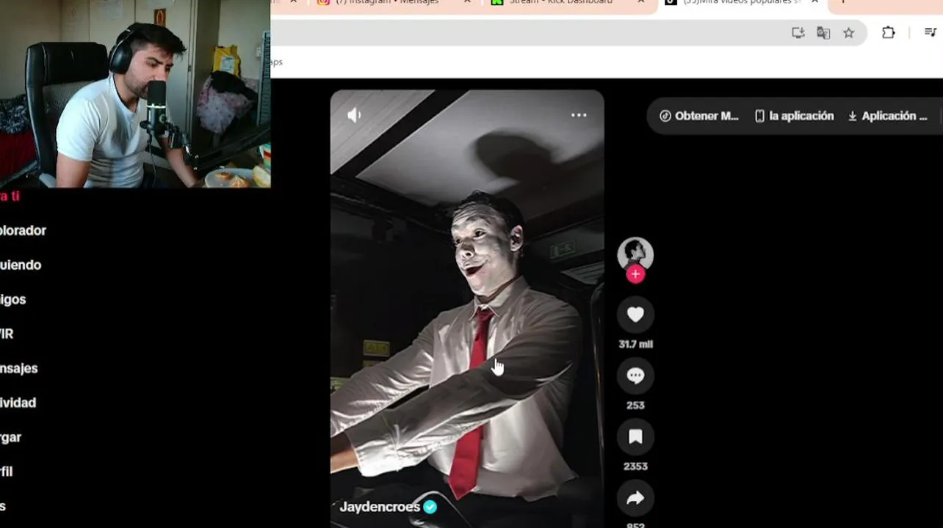Open the 'ividad' sidebar item
Image resolution: width=943 pixels, height=528 pixels.
18,403
